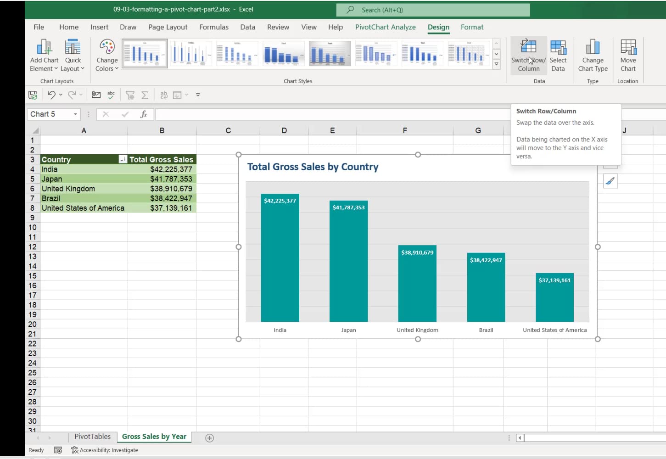The image size is (666, 459).
Task: Click the Select All corner triangle
Action: (34, 131)
